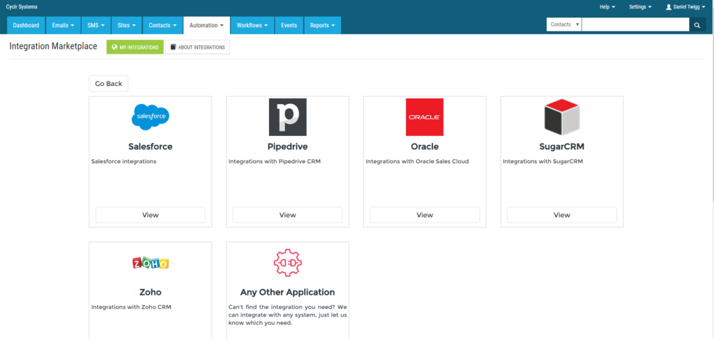This screenshot has height=339, width=714.
Task: Click the Any Other Application gear icon
Action: click(287, 263)
